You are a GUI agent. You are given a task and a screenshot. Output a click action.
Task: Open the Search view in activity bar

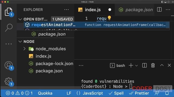pos(9,27)
